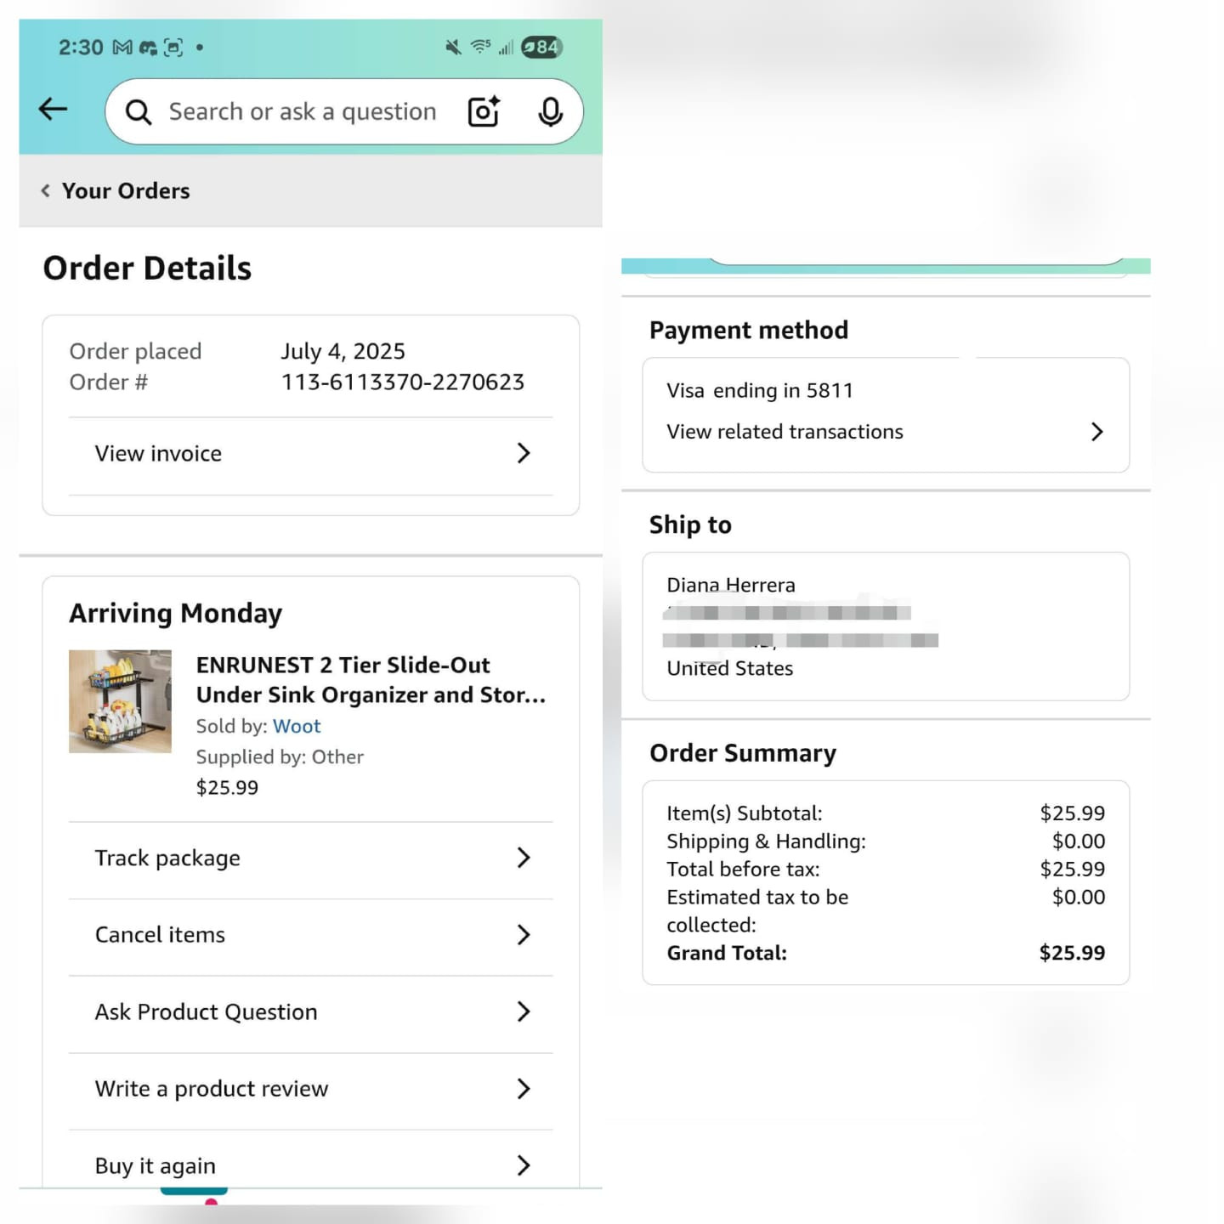Open View related transactions chevron
This screenshot has width=1224, height=1224.
[x=1096, y=432]
